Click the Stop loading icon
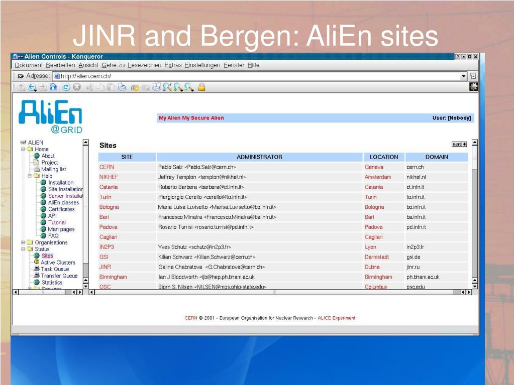 coord(77,87)
